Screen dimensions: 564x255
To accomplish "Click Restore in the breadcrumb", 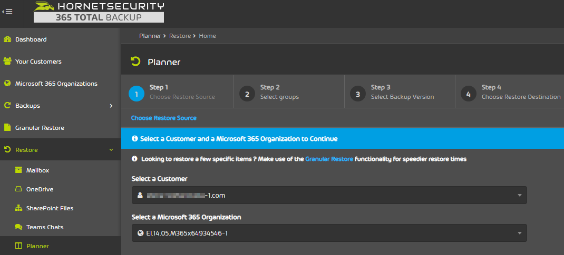I will coord(180,36).
